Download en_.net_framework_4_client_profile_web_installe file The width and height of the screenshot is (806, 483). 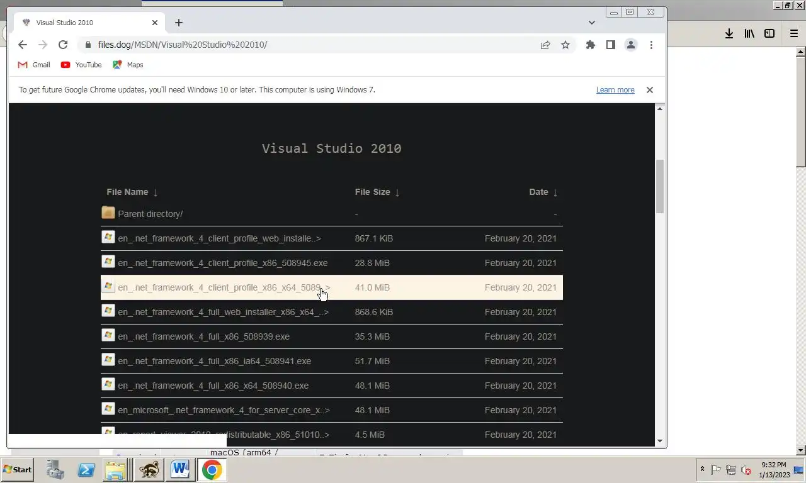(219, 238)
